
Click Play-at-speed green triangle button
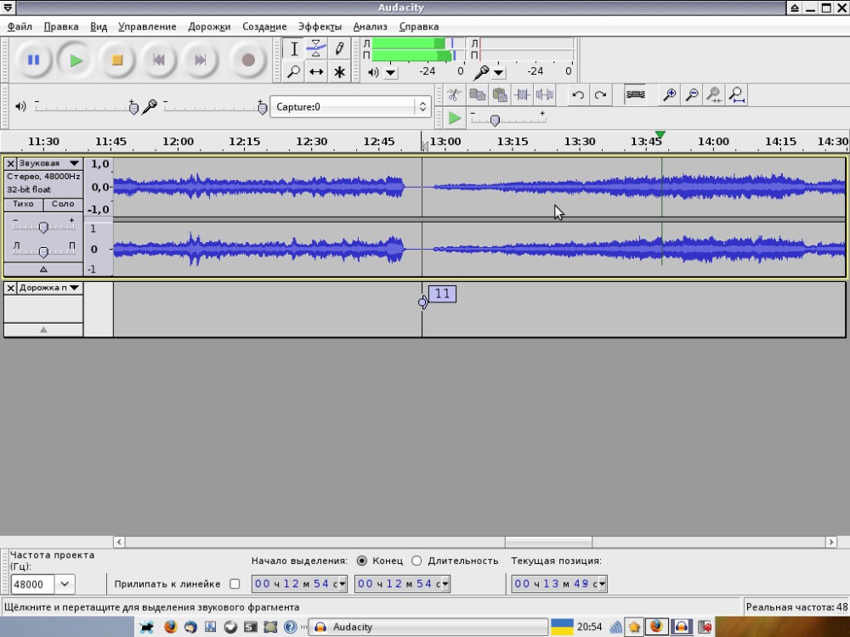tap(454, 118)
